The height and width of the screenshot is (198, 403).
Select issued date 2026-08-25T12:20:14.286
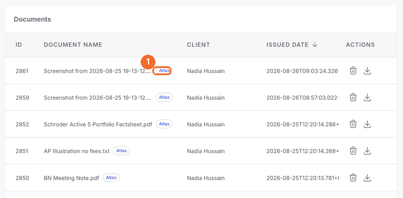click(302, 124)
